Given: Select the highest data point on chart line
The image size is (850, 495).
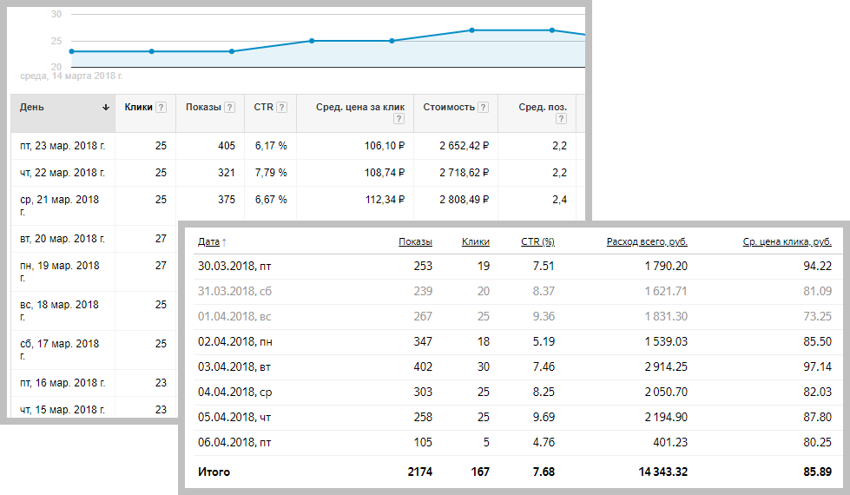Looking at the screenshot, I should coord(471,30).
